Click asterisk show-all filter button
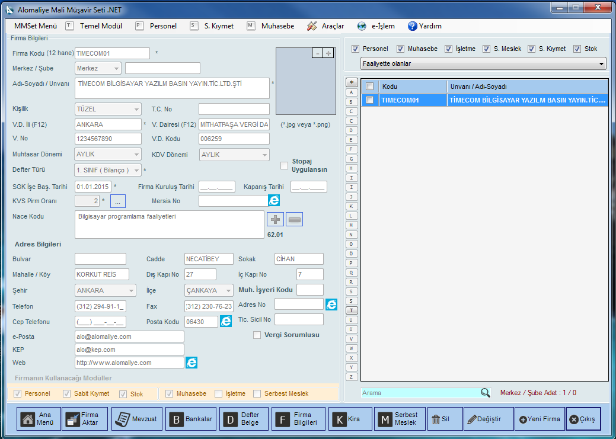This screenshot has width=616, height=439. pyautogui.click(x=351, y=82)
